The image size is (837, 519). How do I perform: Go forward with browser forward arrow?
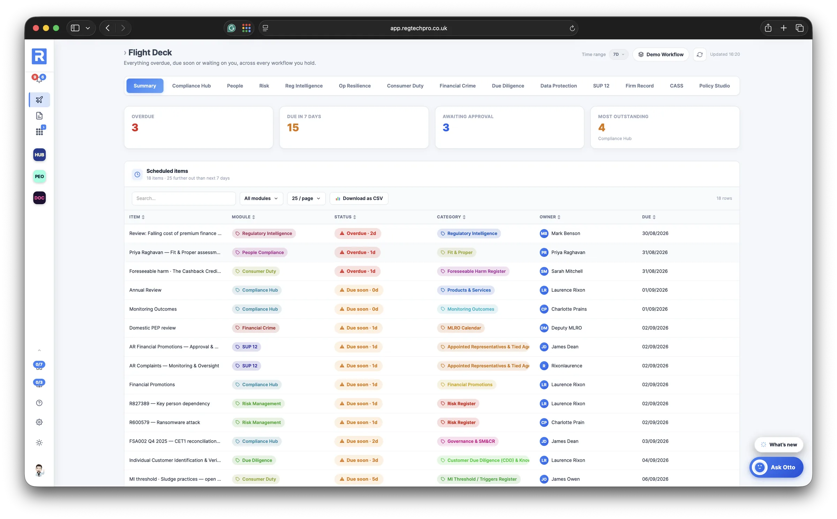[123, 28]
